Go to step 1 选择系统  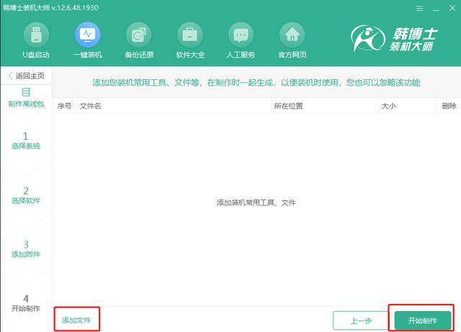(26, 140)
